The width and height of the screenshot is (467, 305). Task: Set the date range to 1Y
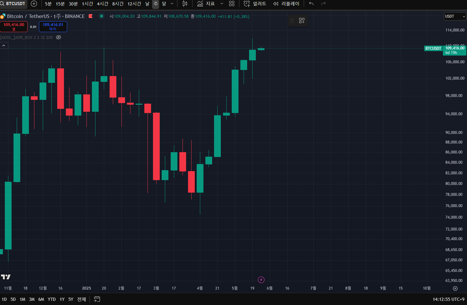click(62, 299)
